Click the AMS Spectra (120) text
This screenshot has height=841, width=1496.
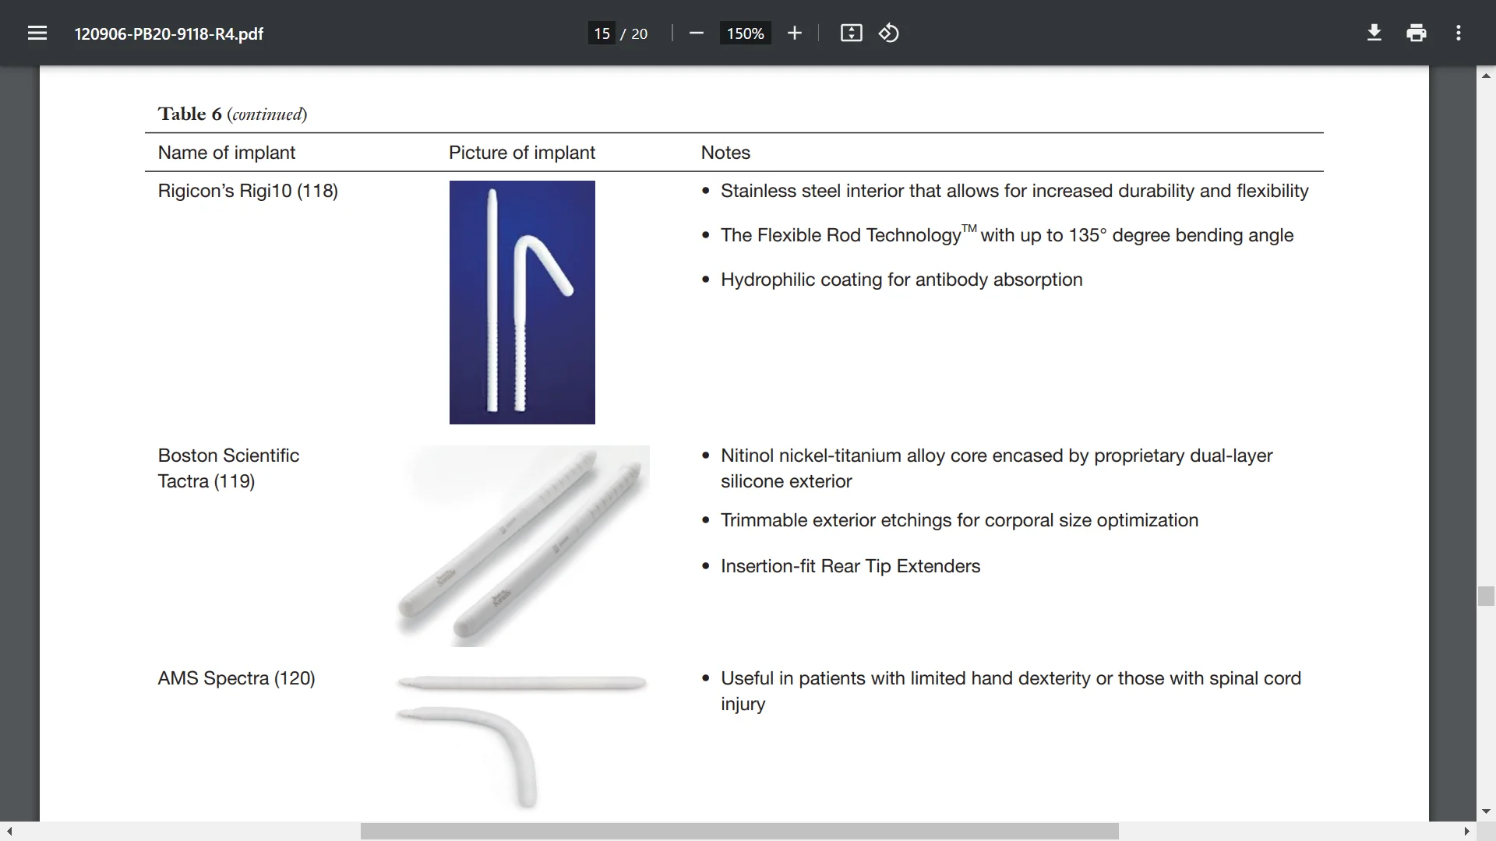tap(236, 678)
